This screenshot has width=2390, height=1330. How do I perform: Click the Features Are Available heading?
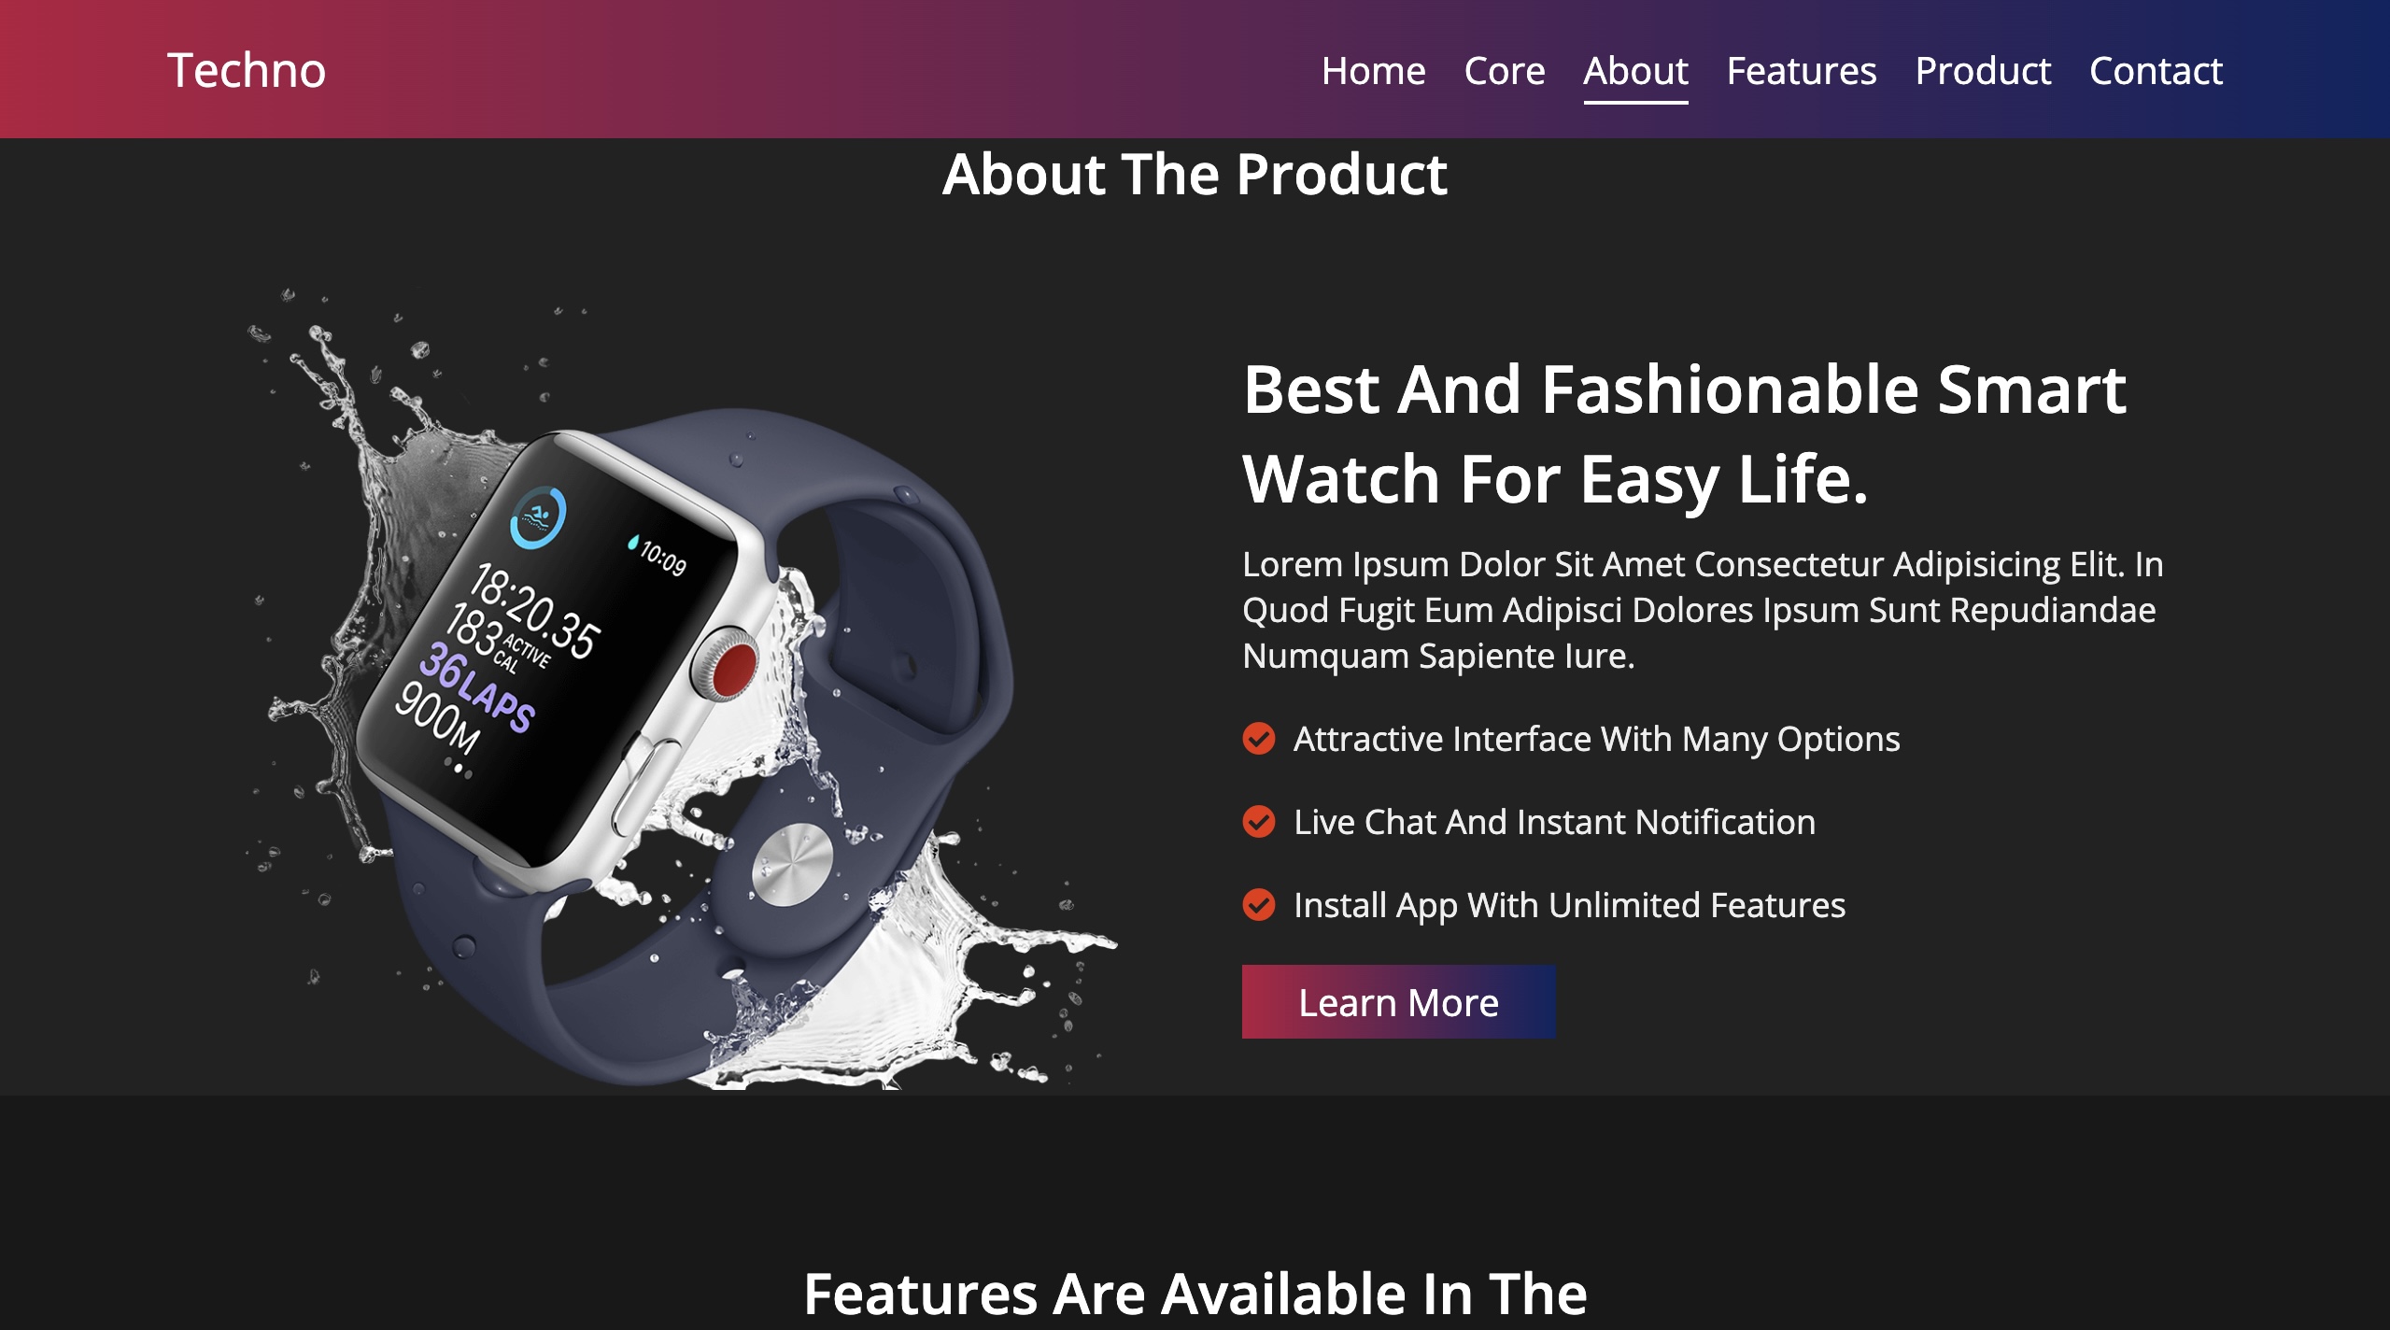(x=1195, y=1295)
